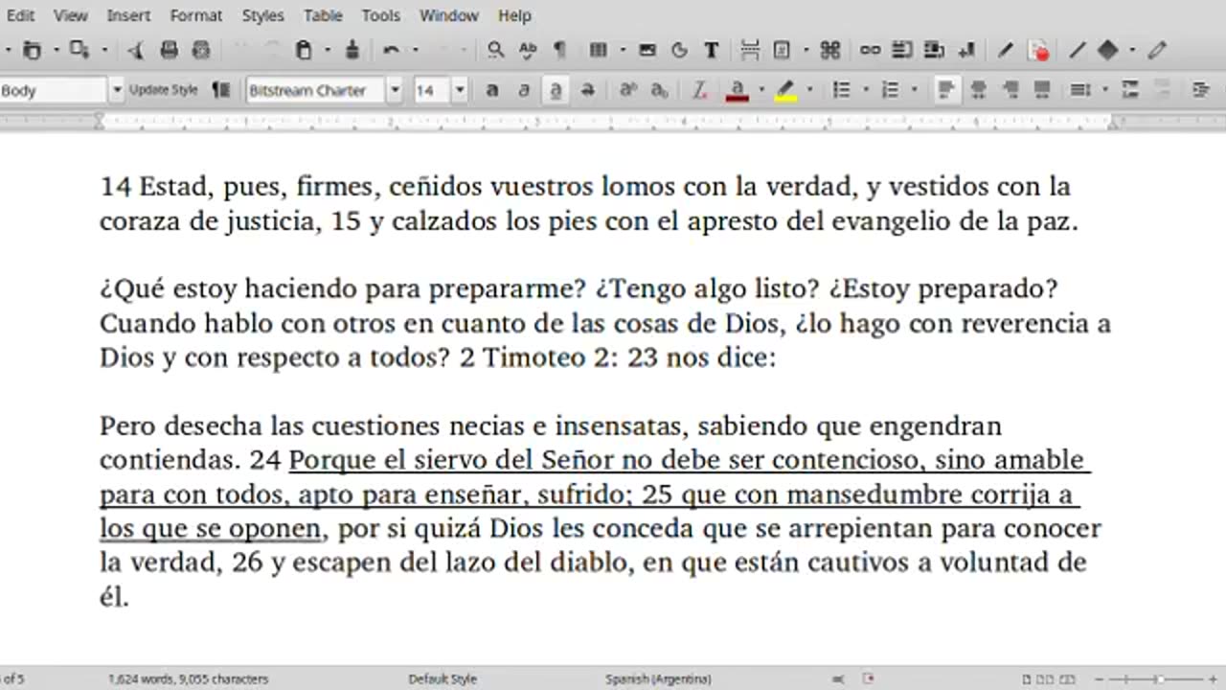Toggle formatting marks pilcrow icon

coord(559,51)
